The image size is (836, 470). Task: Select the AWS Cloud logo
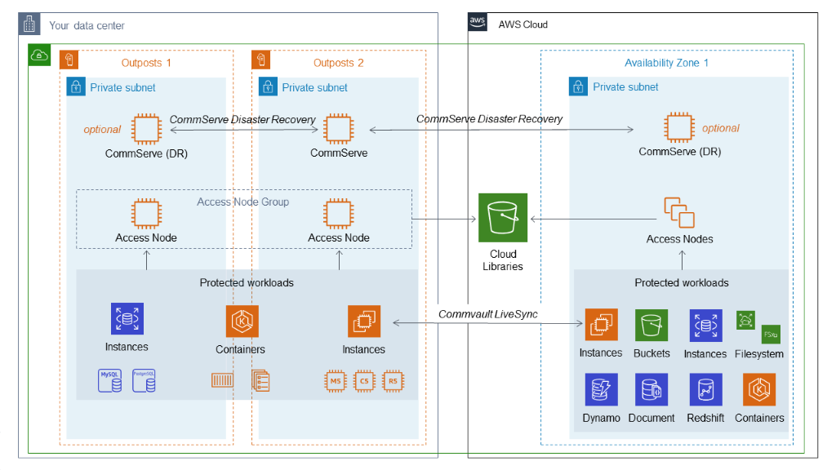(x=478, y=23)
